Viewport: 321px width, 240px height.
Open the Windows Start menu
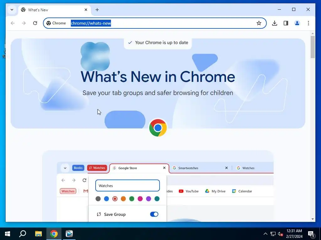click(x=8, y=234)
